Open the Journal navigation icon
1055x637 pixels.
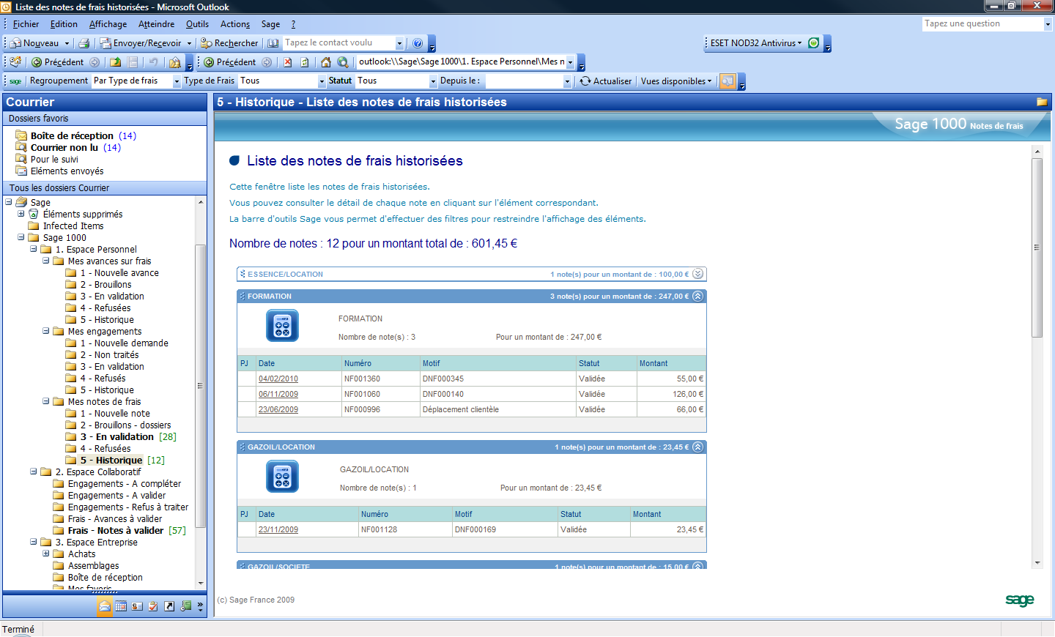click(186, 606)
